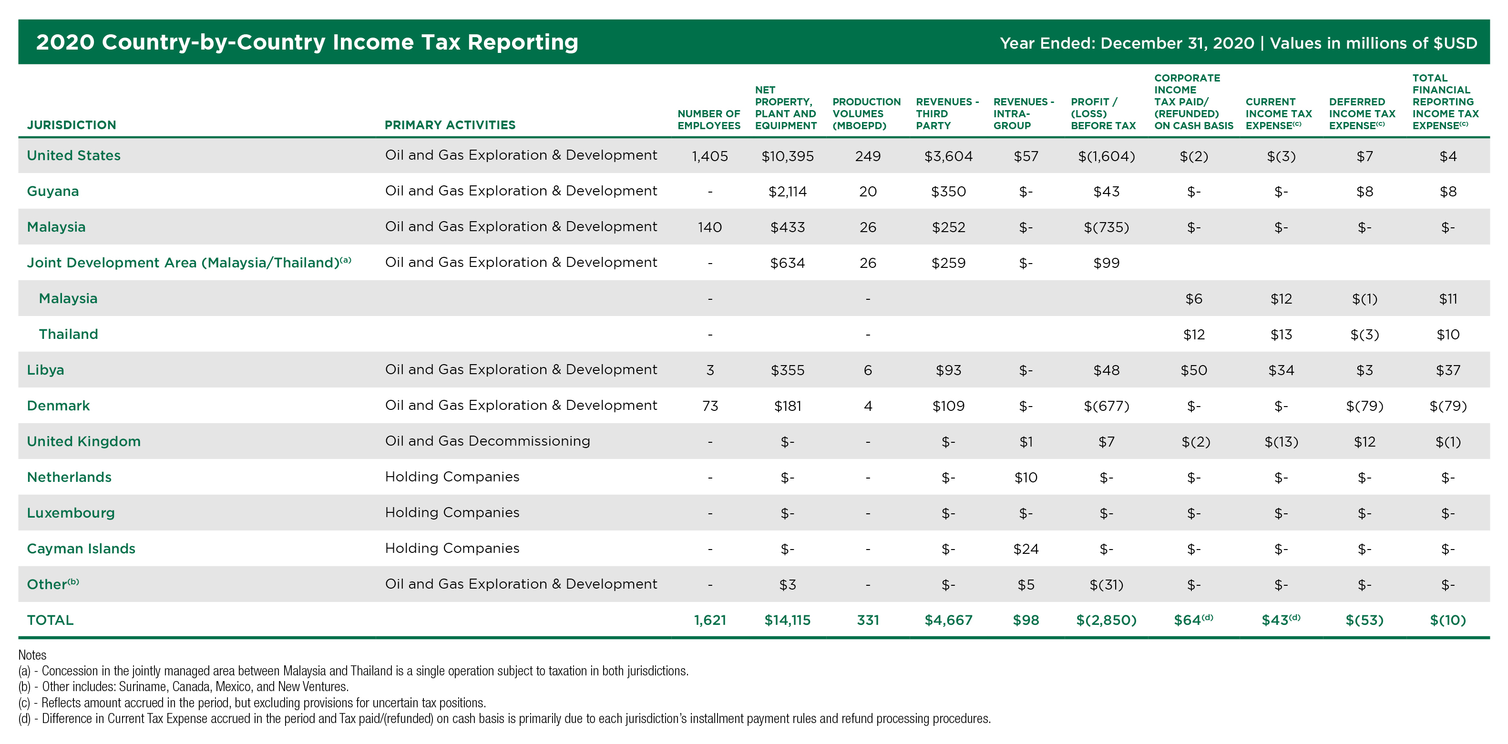
Task: Select the Libya row
Action: tap(45, 369)
